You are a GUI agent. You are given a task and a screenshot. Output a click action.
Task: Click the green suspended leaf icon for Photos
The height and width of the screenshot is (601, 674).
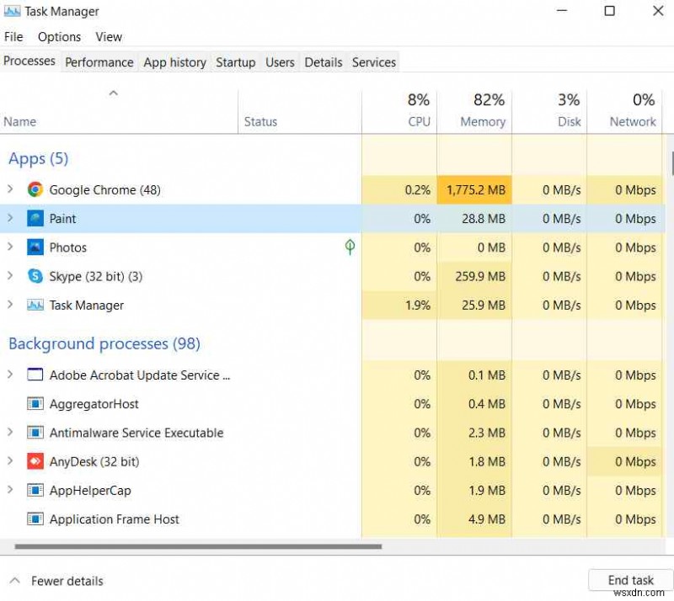350,247
